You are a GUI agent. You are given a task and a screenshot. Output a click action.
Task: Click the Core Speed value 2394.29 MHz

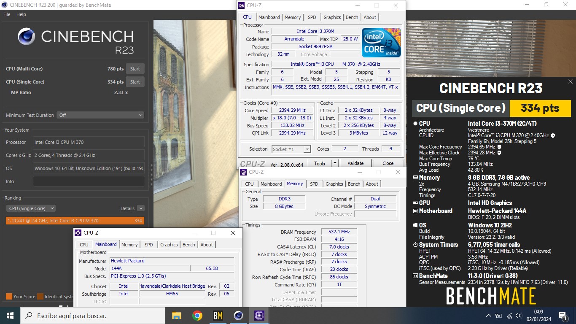click(x=292, y=111)
